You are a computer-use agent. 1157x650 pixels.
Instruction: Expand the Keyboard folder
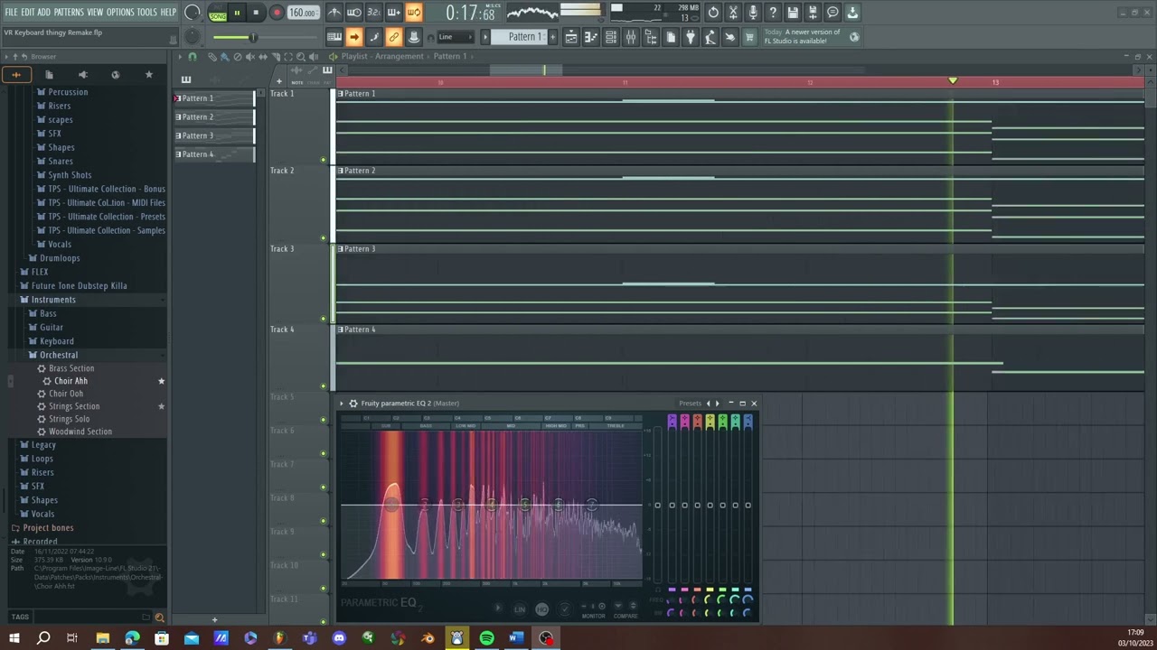coord(56,341)
